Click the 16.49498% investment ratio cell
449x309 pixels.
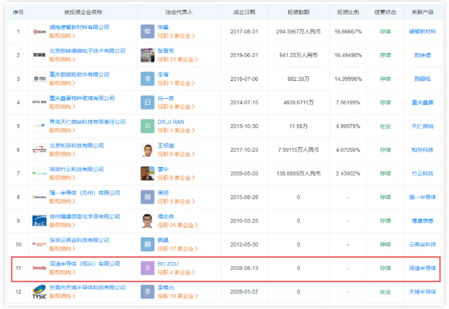(348, 55)
